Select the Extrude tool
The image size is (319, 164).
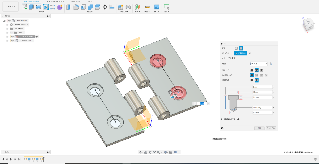pos(31,7)
